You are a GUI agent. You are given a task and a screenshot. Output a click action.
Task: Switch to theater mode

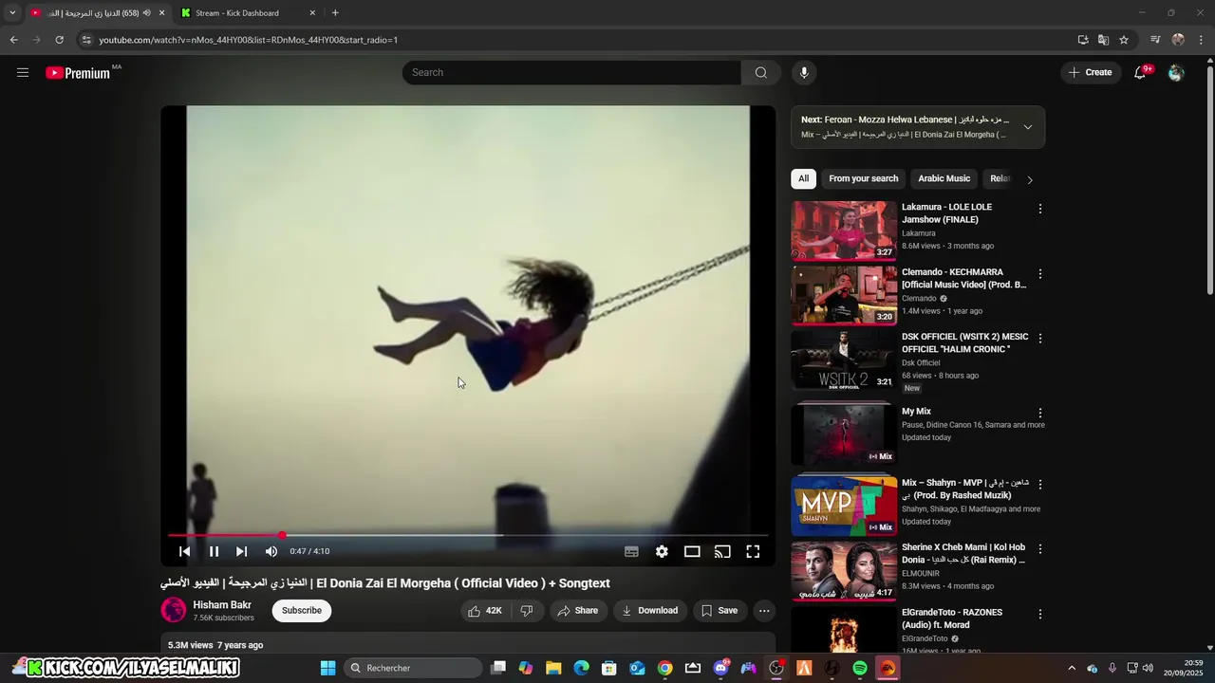692,551
